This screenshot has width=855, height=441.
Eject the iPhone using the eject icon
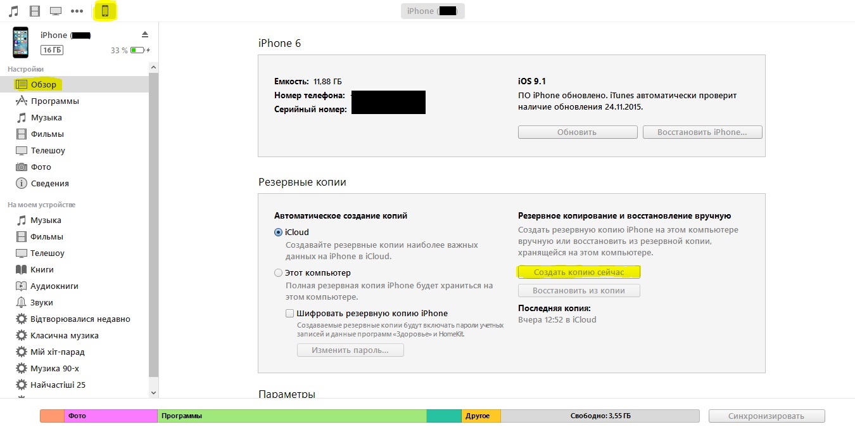[x=145, y=34]
